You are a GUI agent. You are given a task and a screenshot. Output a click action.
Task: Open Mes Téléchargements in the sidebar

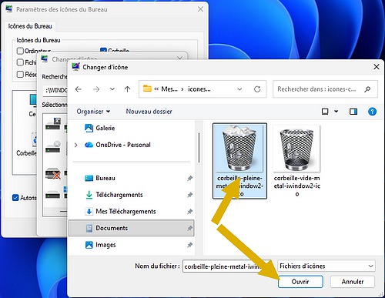[x=126, y=212]
